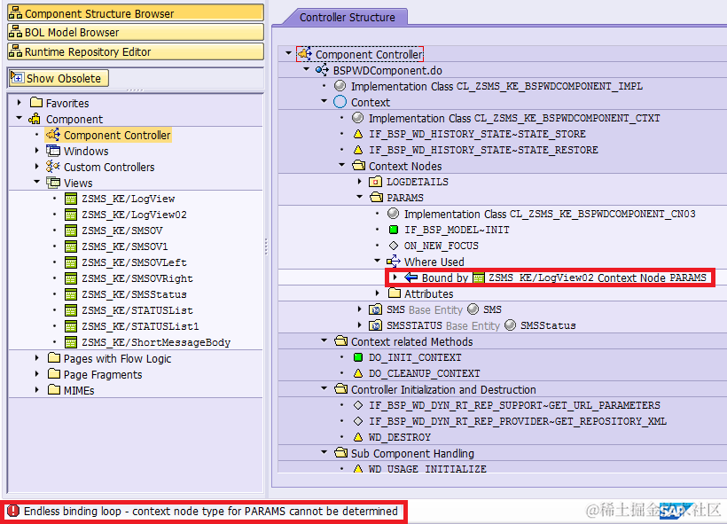Expand Pages with Flow Logic arrow
Viewport: 727px width, 524px height.
37,357
